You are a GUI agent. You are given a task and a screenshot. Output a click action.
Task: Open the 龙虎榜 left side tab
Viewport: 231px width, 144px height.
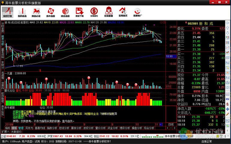(3, 75)
